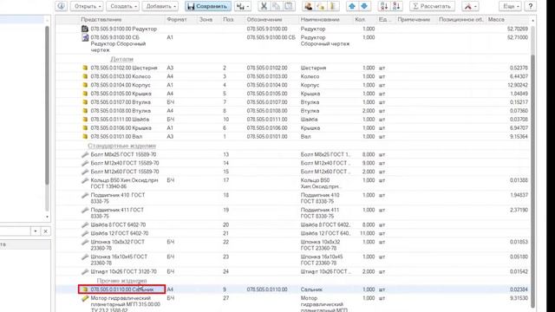This screenshot has width=555, height=312.
Task: Select the 078.505.0.0104.00 Корпус row
Action: [293, 85]
